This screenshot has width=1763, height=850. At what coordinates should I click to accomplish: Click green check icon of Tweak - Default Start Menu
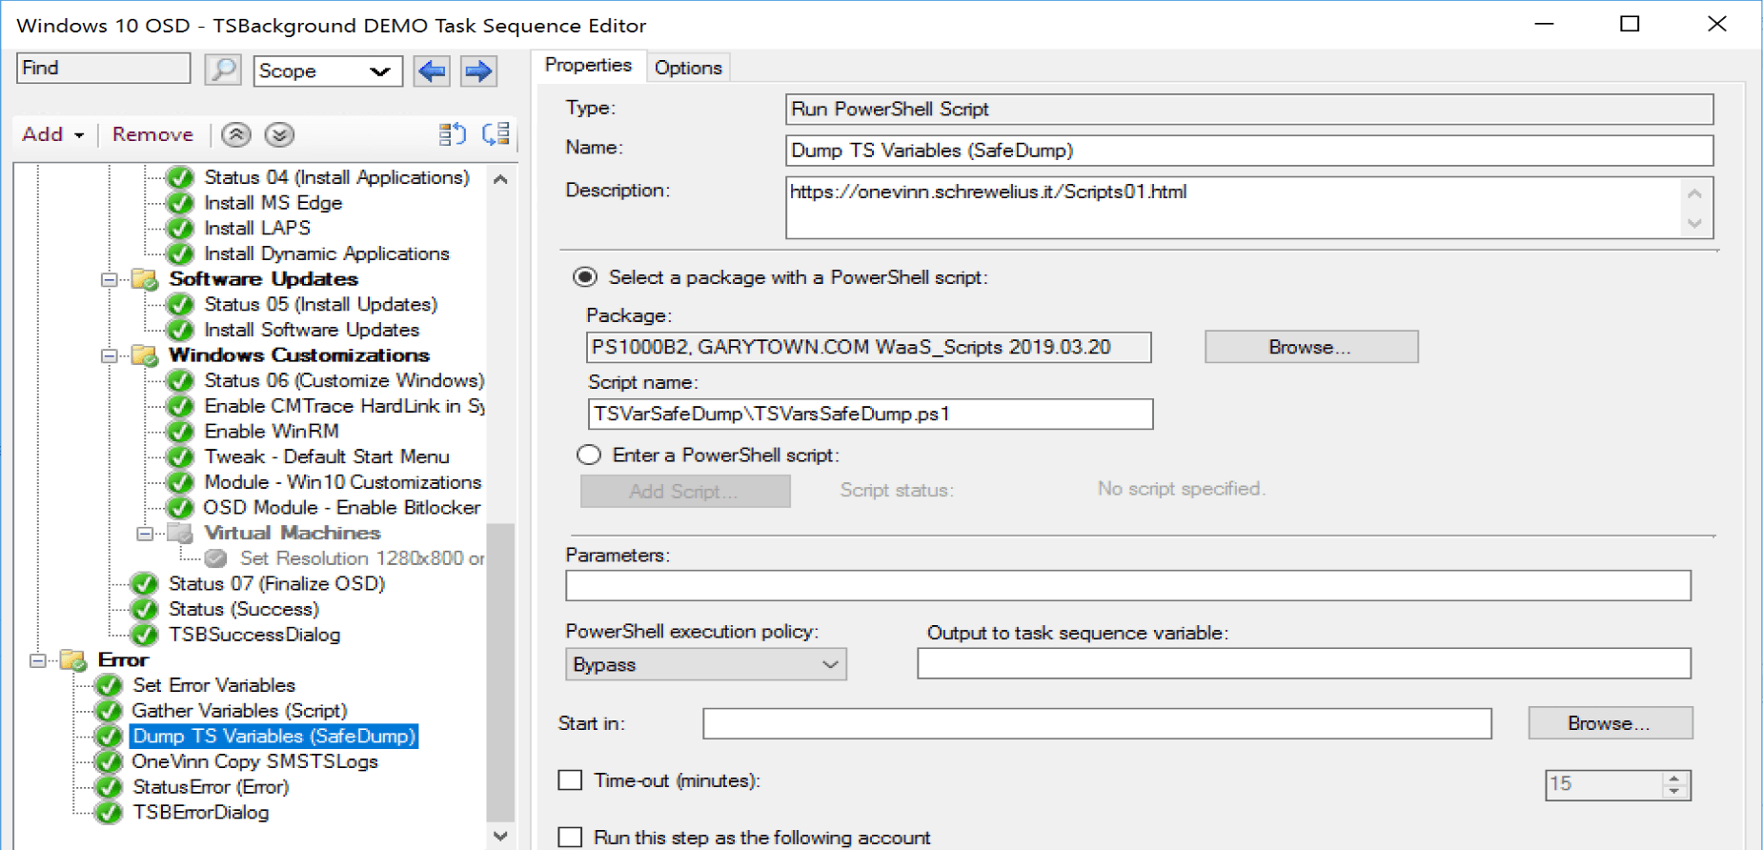[180, 457]
